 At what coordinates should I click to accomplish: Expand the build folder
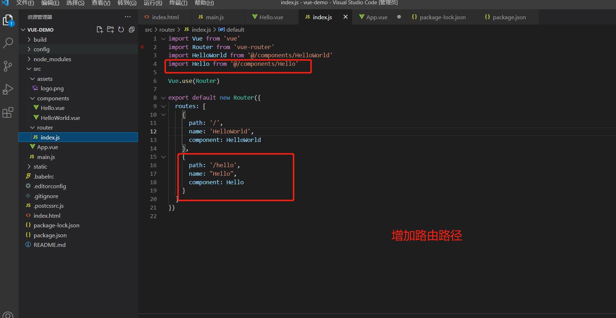click(29, 39)
